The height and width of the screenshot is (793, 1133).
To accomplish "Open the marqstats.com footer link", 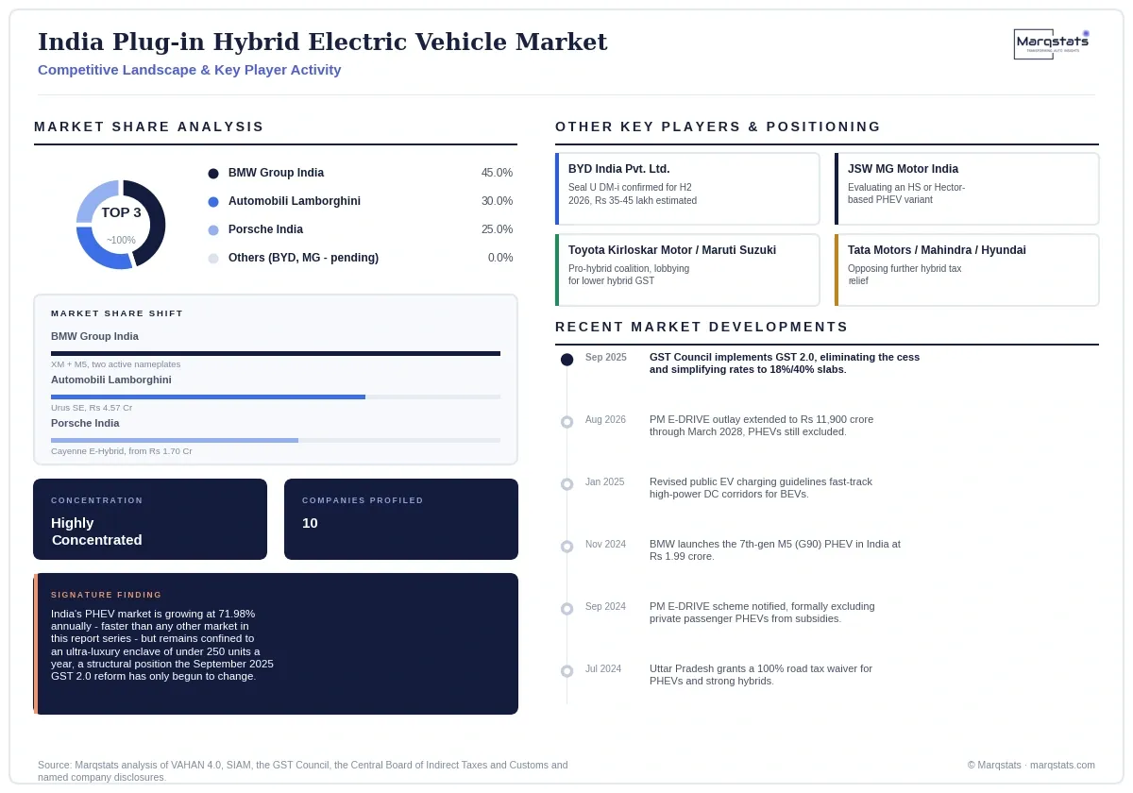I will click(1062, 765).
